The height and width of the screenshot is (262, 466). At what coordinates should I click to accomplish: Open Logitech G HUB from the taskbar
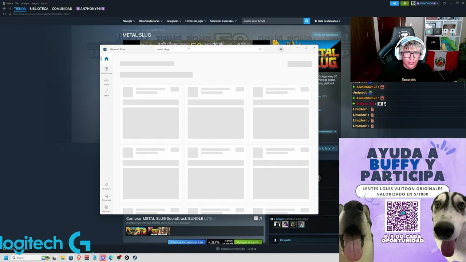click(x=127, y=258)
